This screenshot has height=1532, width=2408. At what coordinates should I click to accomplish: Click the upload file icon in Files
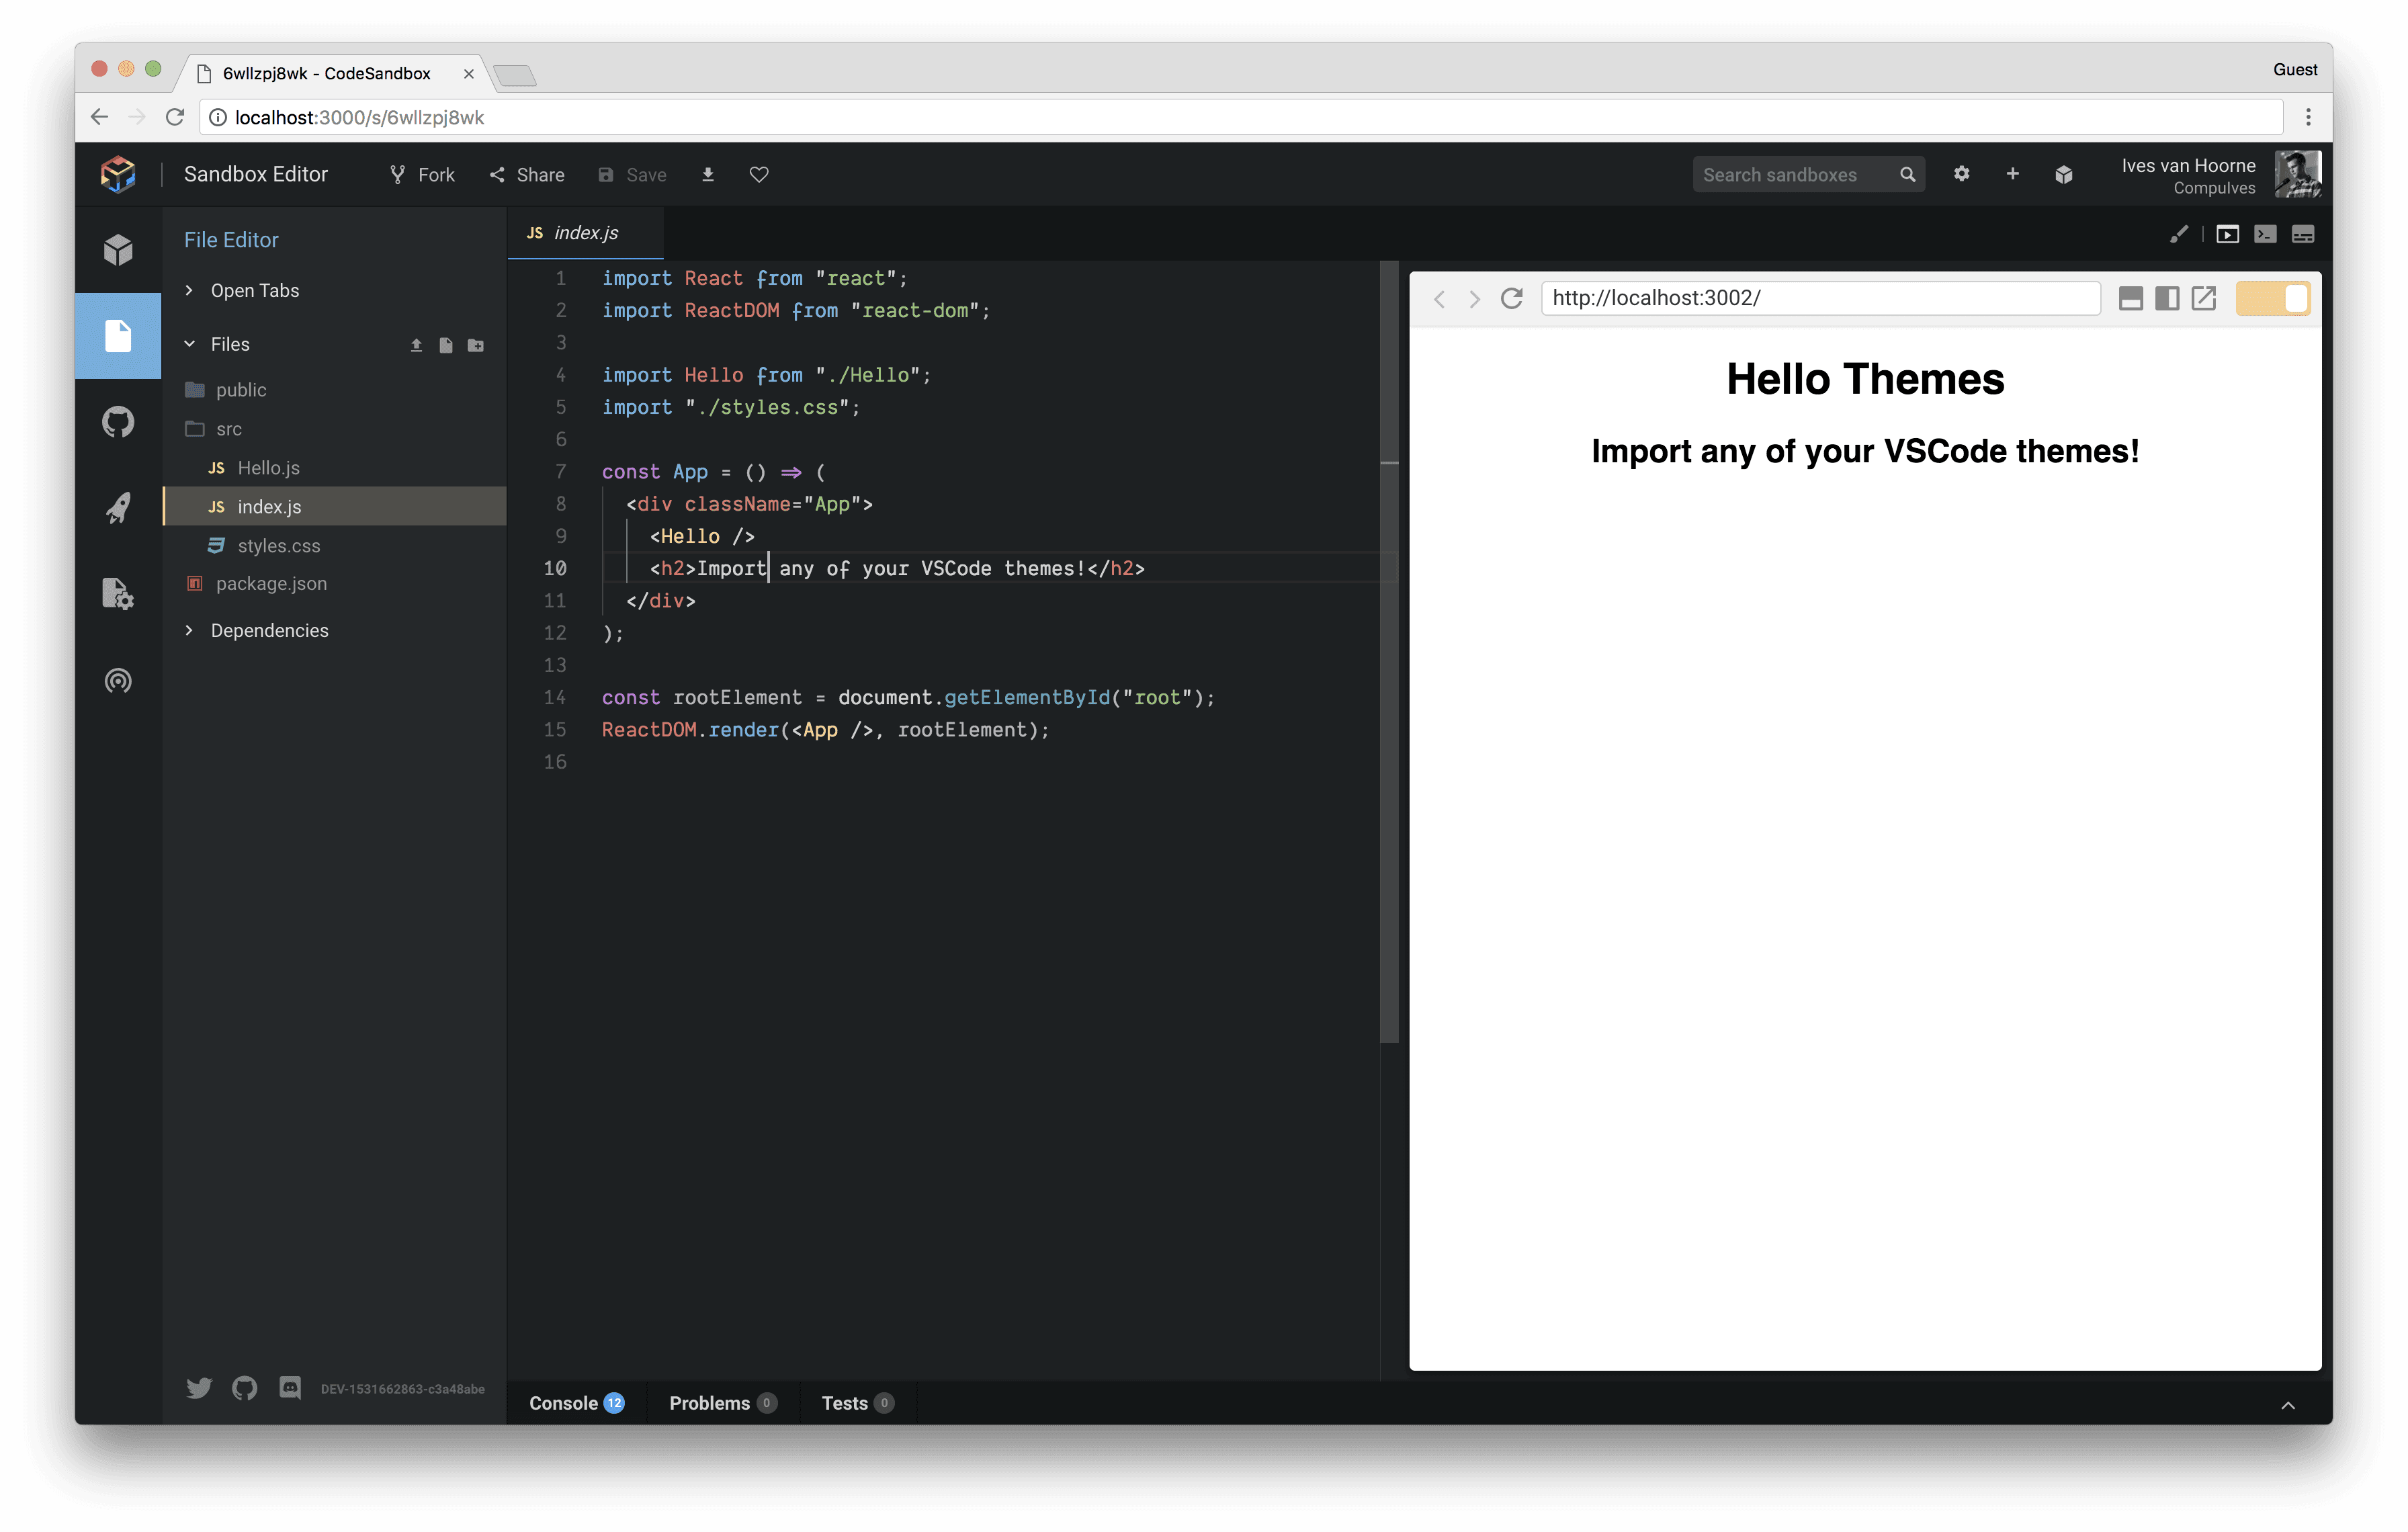tap(416, 345)
